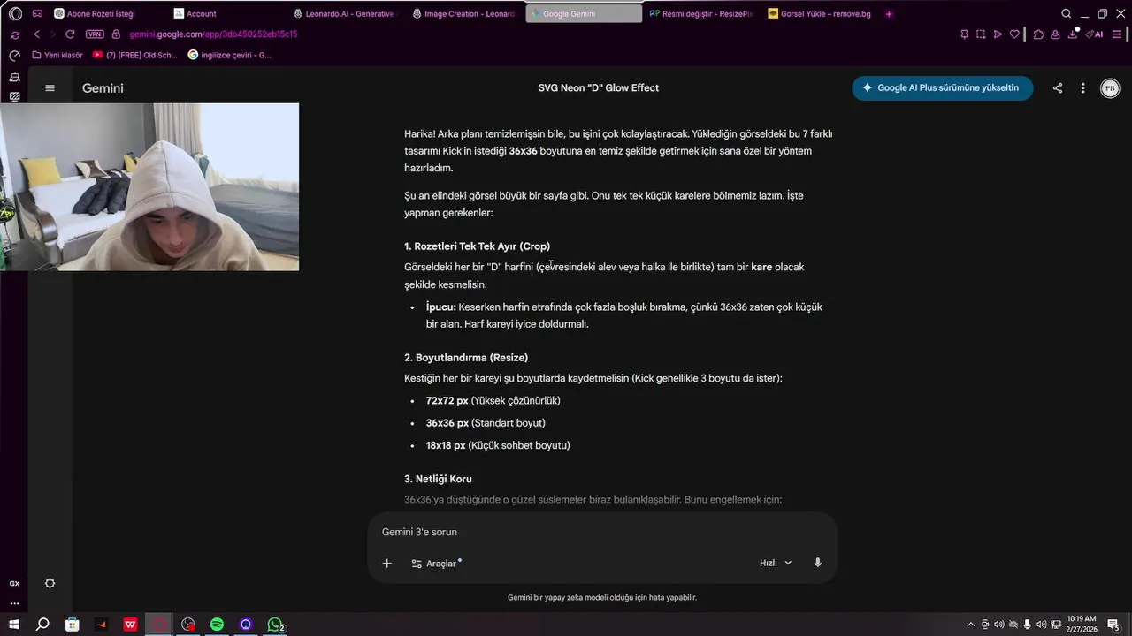Viewport: 1132px width, 636px height.
Task: Click heading 3. Netliği Koru
Action: [x=438, y=479]
